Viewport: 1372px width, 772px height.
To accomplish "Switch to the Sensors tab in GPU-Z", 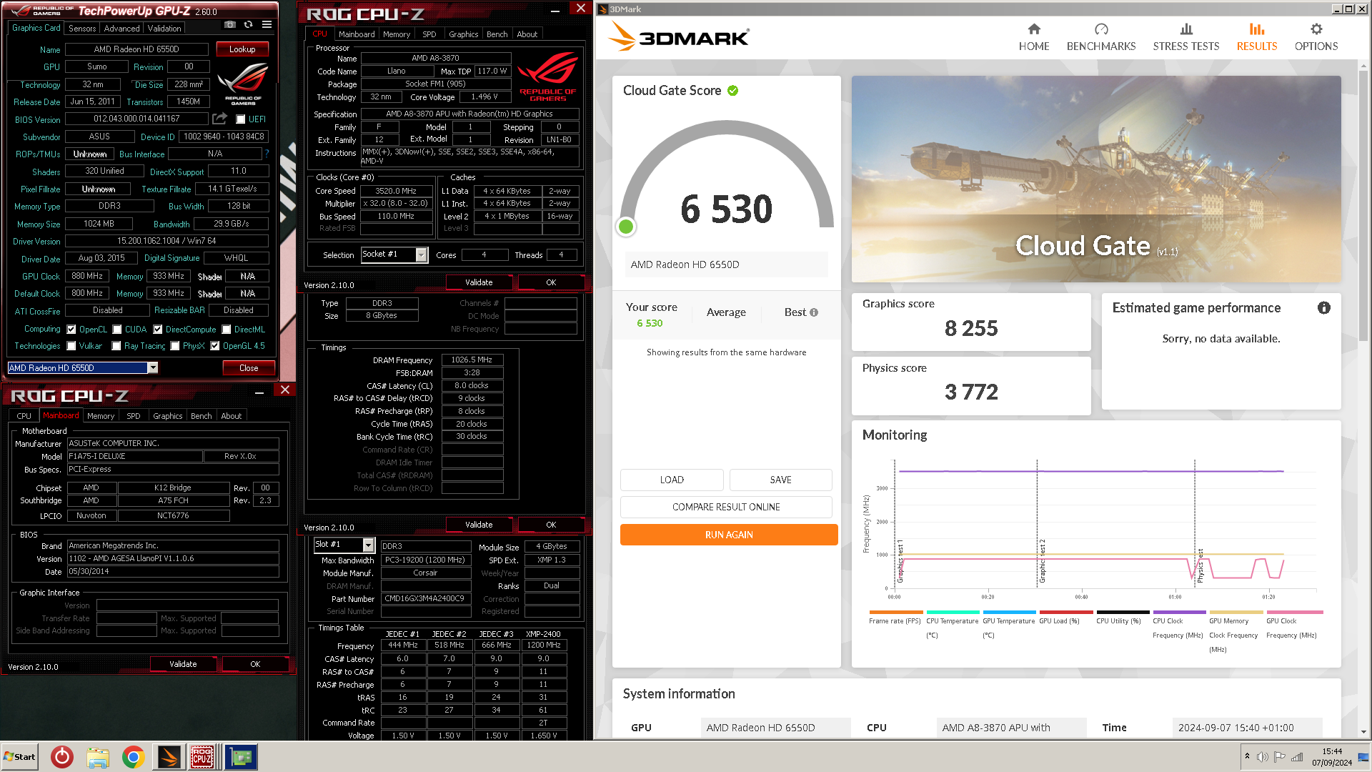I will [x=82, y=29].
